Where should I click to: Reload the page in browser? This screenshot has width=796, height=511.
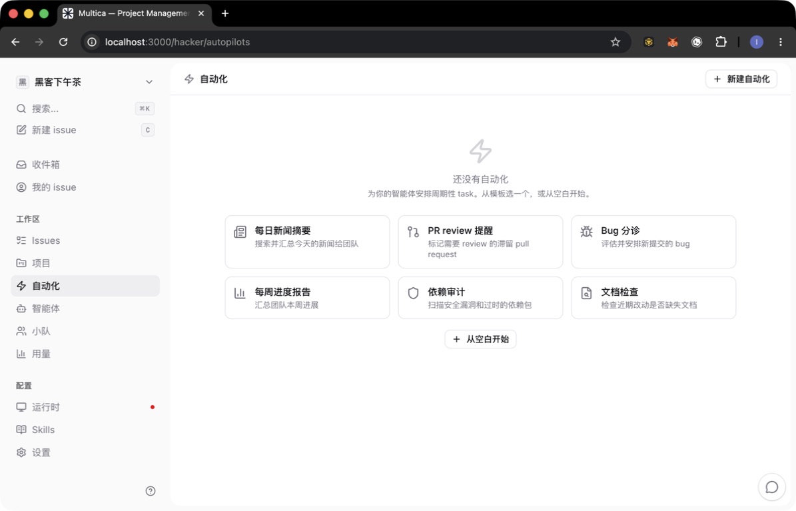click(63, 42)
